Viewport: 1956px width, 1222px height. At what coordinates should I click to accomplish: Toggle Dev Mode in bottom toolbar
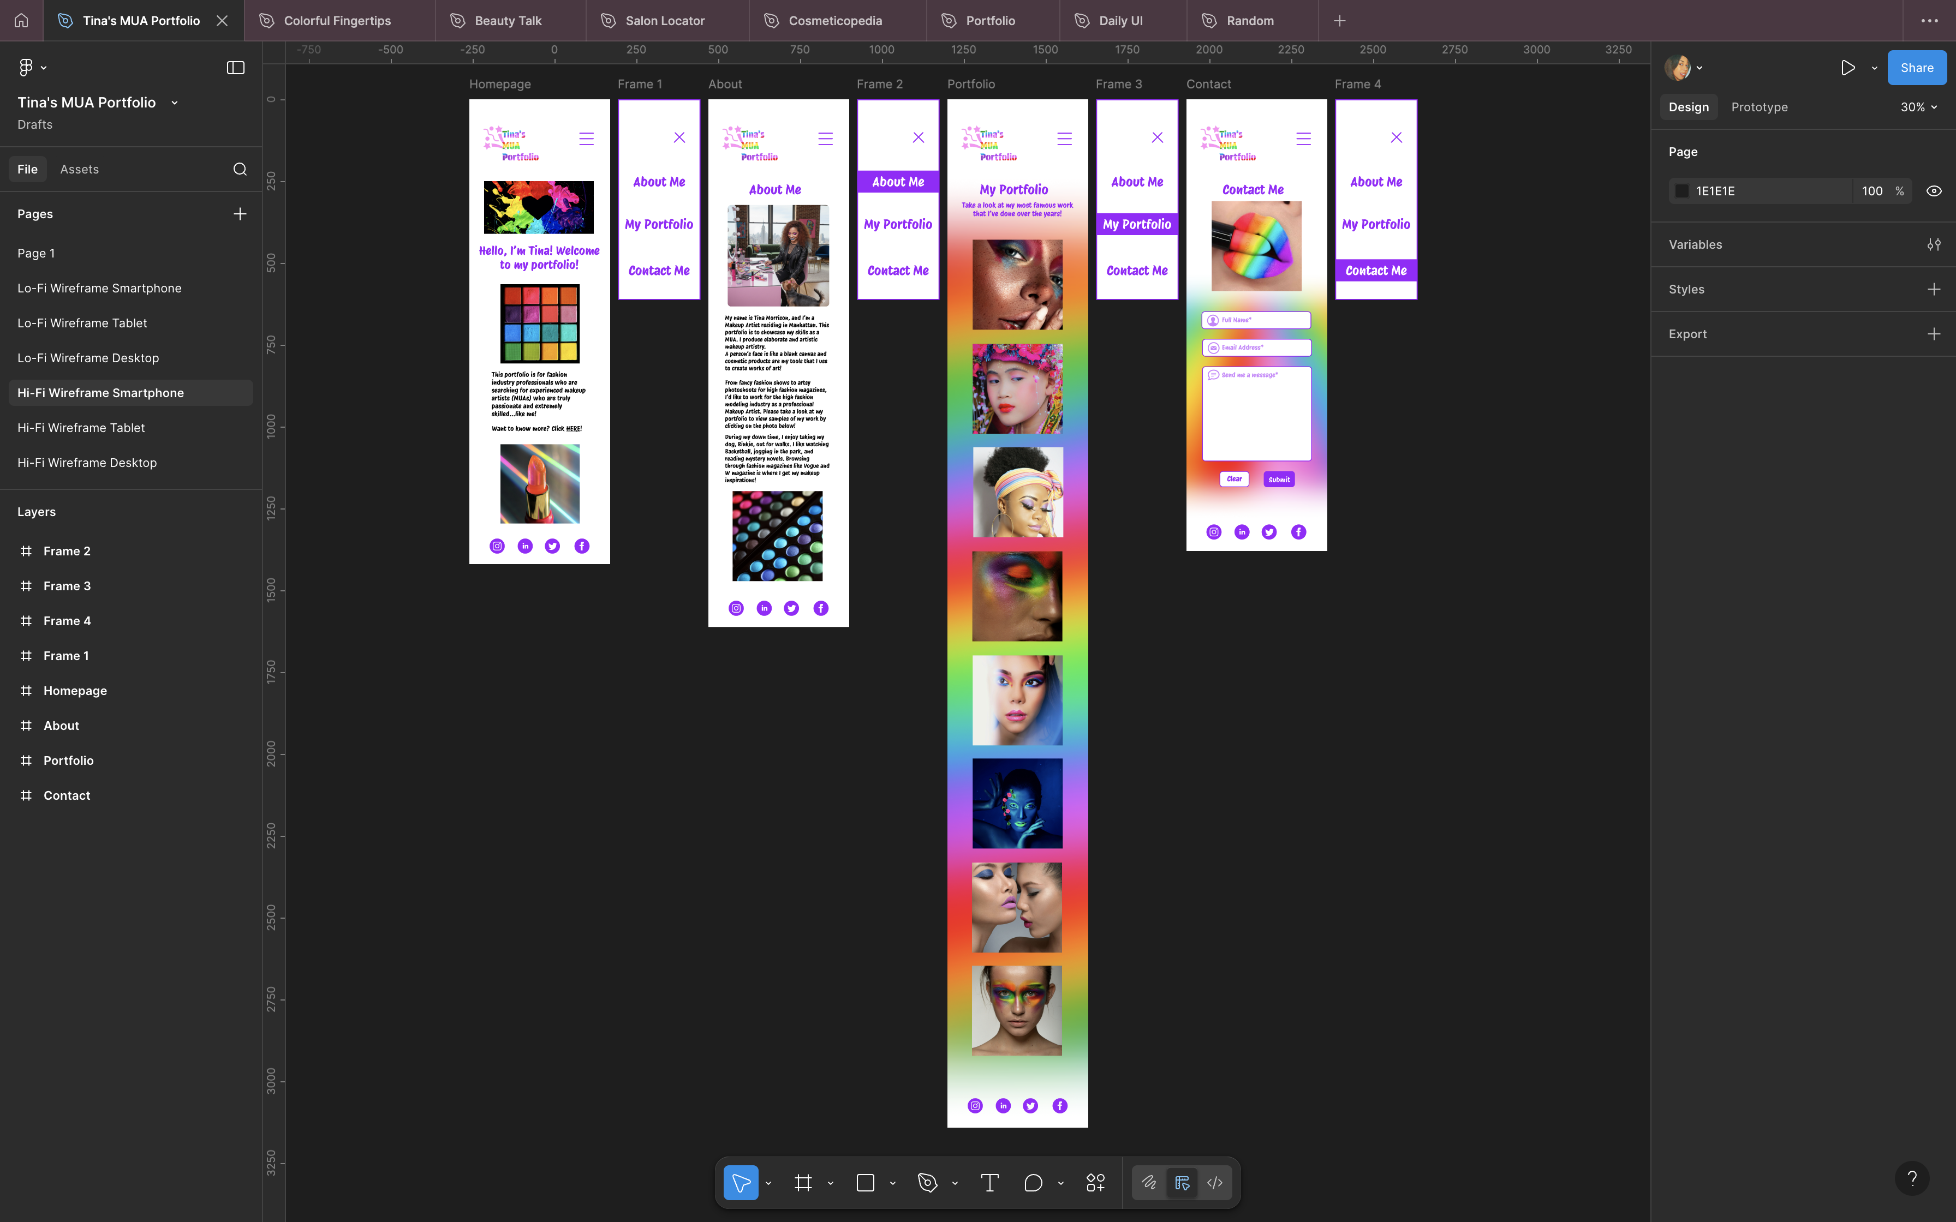(x=1215, y=1183)
